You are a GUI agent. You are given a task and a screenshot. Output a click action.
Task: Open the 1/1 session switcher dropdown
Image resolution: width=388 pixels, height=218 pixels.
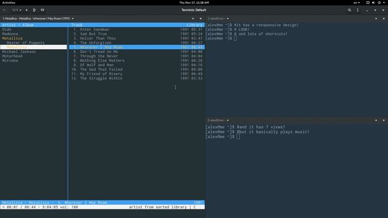16,10
